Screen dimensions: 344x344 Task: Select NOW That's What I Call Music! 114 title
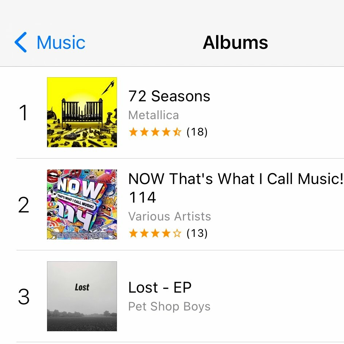235,188
